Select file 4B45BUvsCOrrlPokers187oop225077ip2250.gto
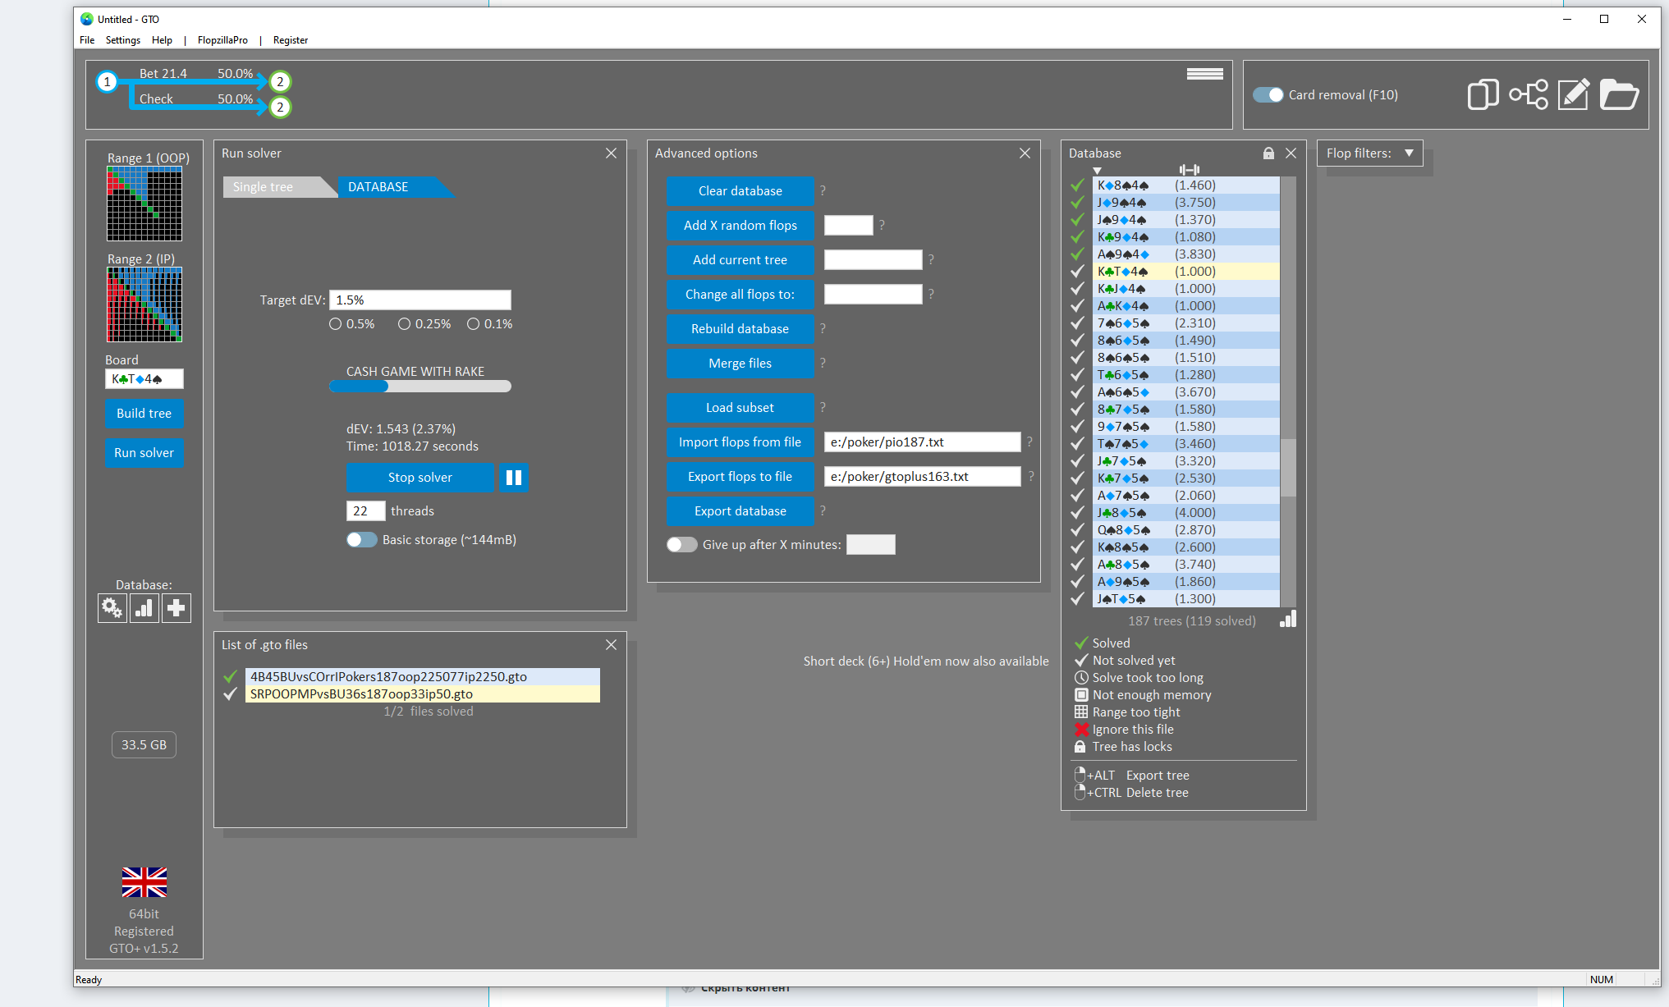The width and height of the screenshot is (1669, 1007). coord(423,677)
